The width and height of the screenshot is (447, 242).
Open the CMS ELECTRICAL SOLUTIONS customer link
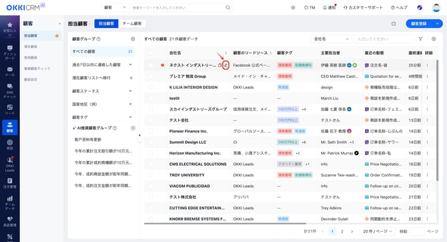(198, 164)
